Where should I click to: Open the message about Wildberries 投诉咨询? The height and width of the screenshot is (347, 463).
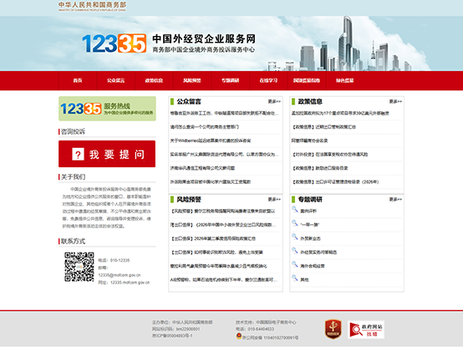(211, 140)
